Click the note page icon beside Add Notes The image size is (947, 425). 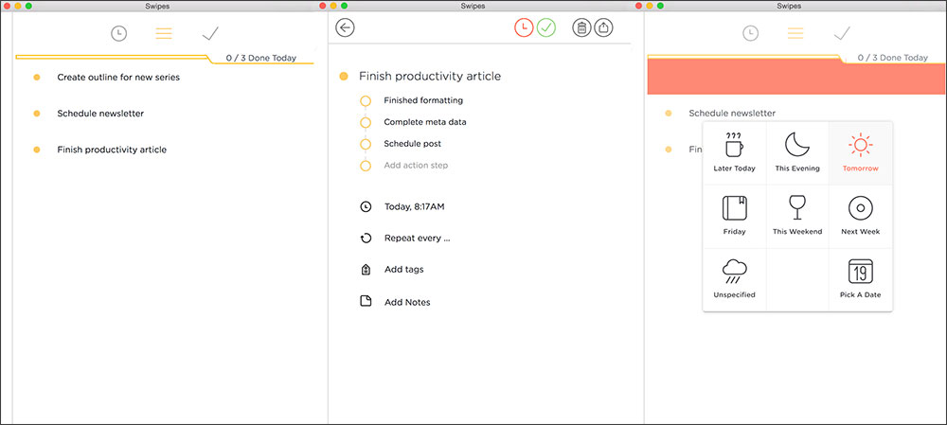pyautogui.click(x=366, y=301)
